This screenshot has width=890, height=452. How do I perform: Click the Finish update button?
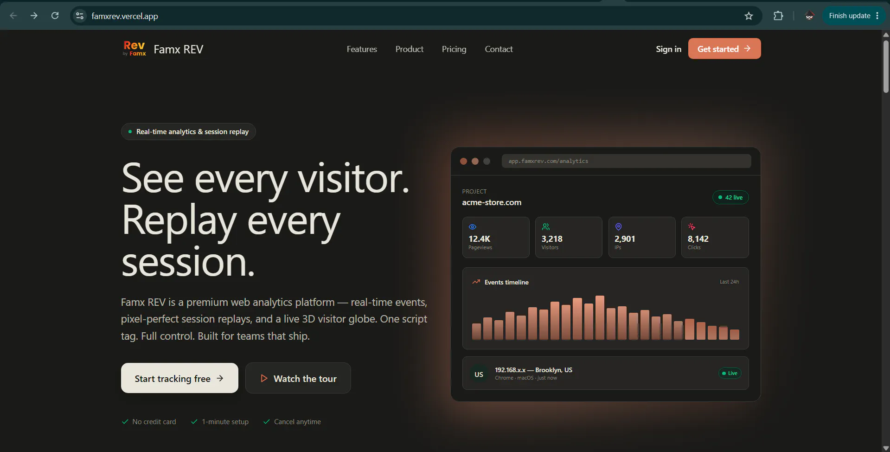(x=849, y=16)
